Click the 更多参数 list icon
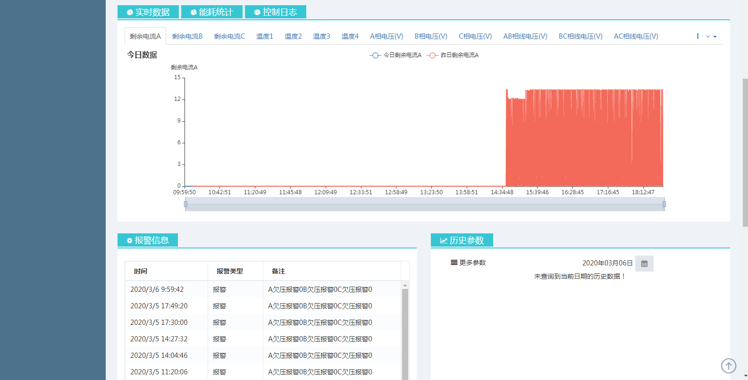Viewport: 748px width, 380px height. click(x=454, y=263)
